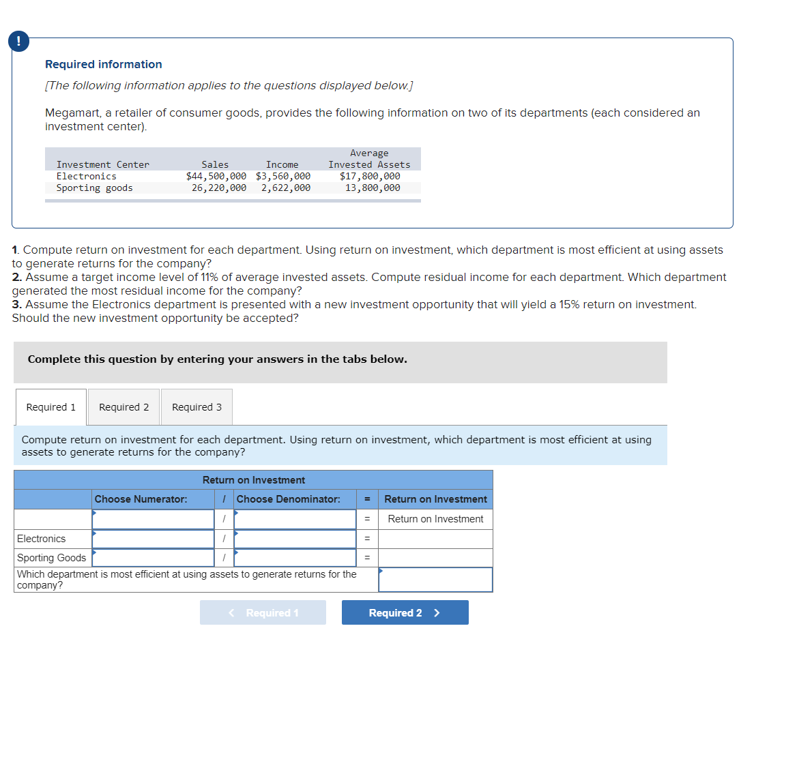
Task: Click the Return on Investment table title
Action: click(254, 479)
